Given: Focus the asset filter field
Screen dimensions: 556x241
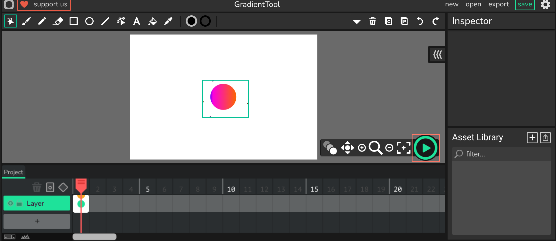Looking at the screenshot, I should pyautogui.click(x=502, y=154).
